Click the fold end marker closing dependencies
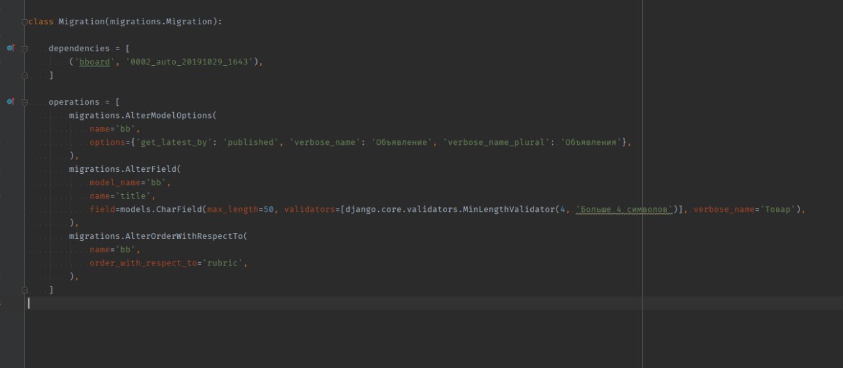Image resolution: width=843 pixels, height=368 pixels. 24,75
